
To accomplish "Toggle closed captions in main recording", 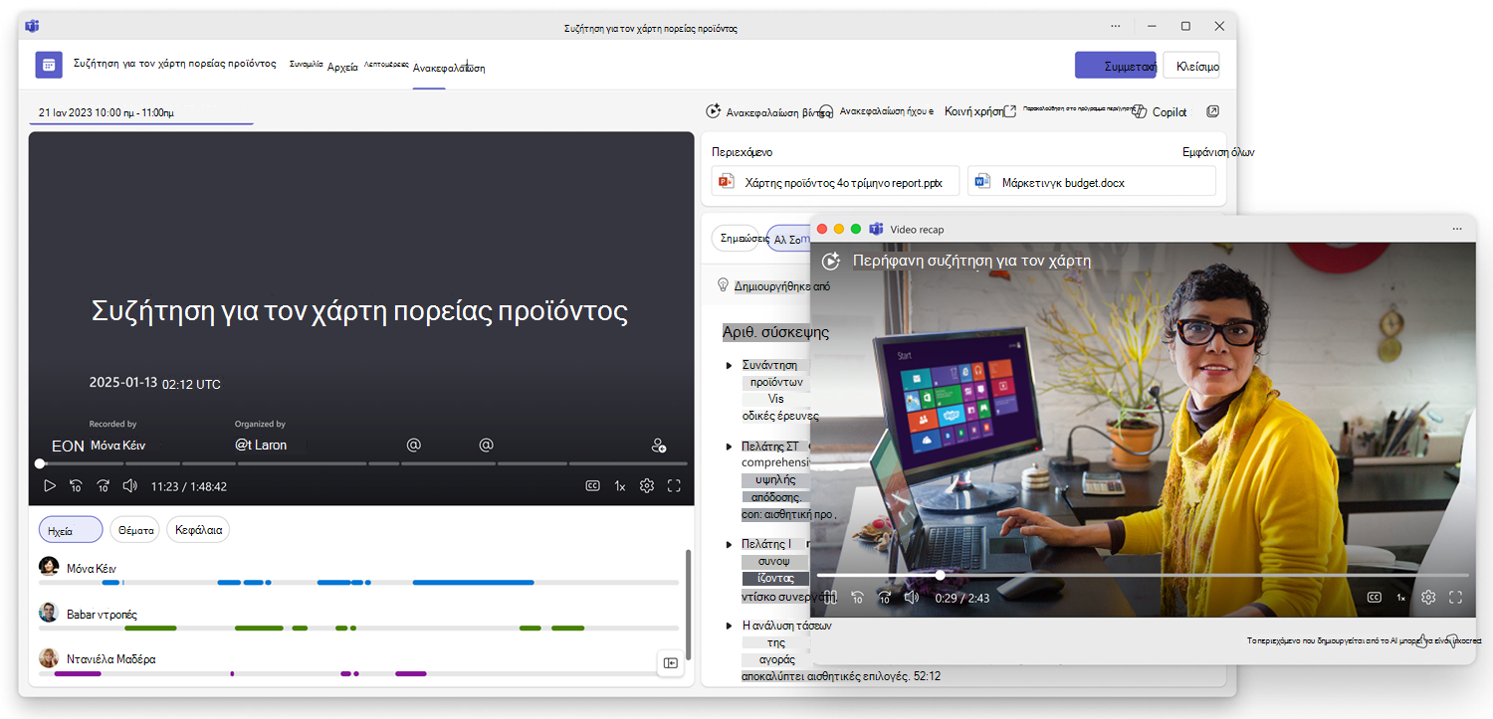I will point(592,486).
